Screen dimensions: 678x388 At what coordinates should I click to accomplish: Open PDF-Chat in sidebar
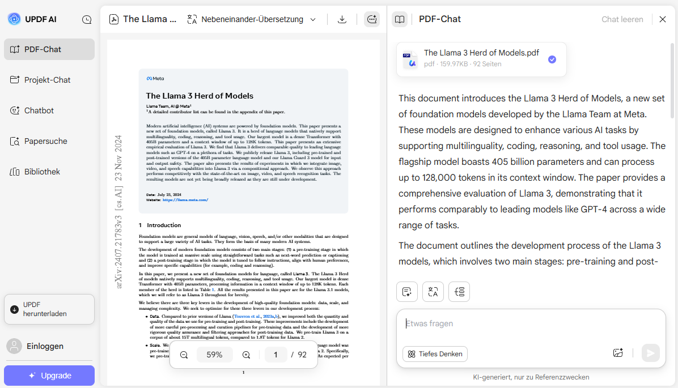(x=49, y=49)
